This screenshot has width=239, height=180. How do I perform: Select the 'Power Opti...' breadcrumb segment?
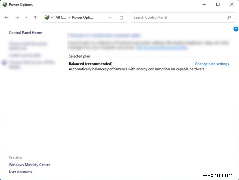click(x=82, y=17)
